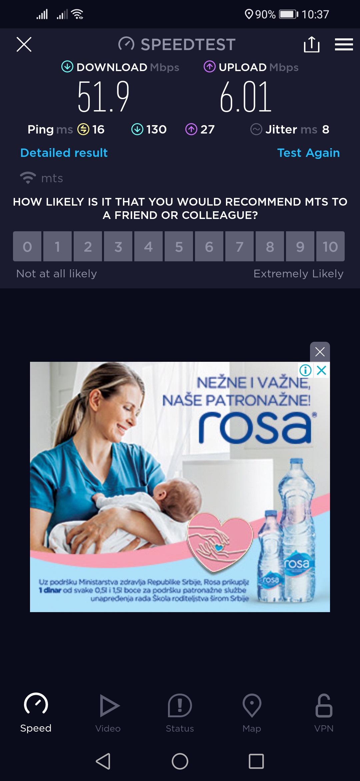Tap Test Again
Screen dimensions: 360x781
(308, 153)
